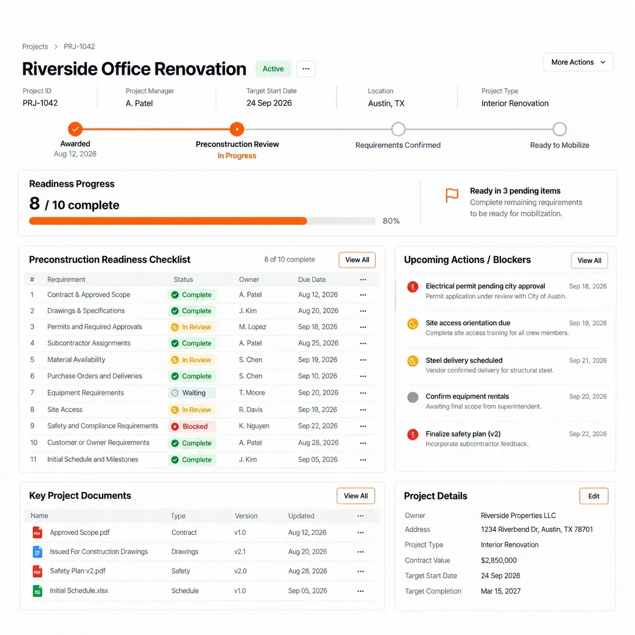635x635 pixels.
Task: Select the Requirements Confirmed stage circle
Action: point(399,129)
